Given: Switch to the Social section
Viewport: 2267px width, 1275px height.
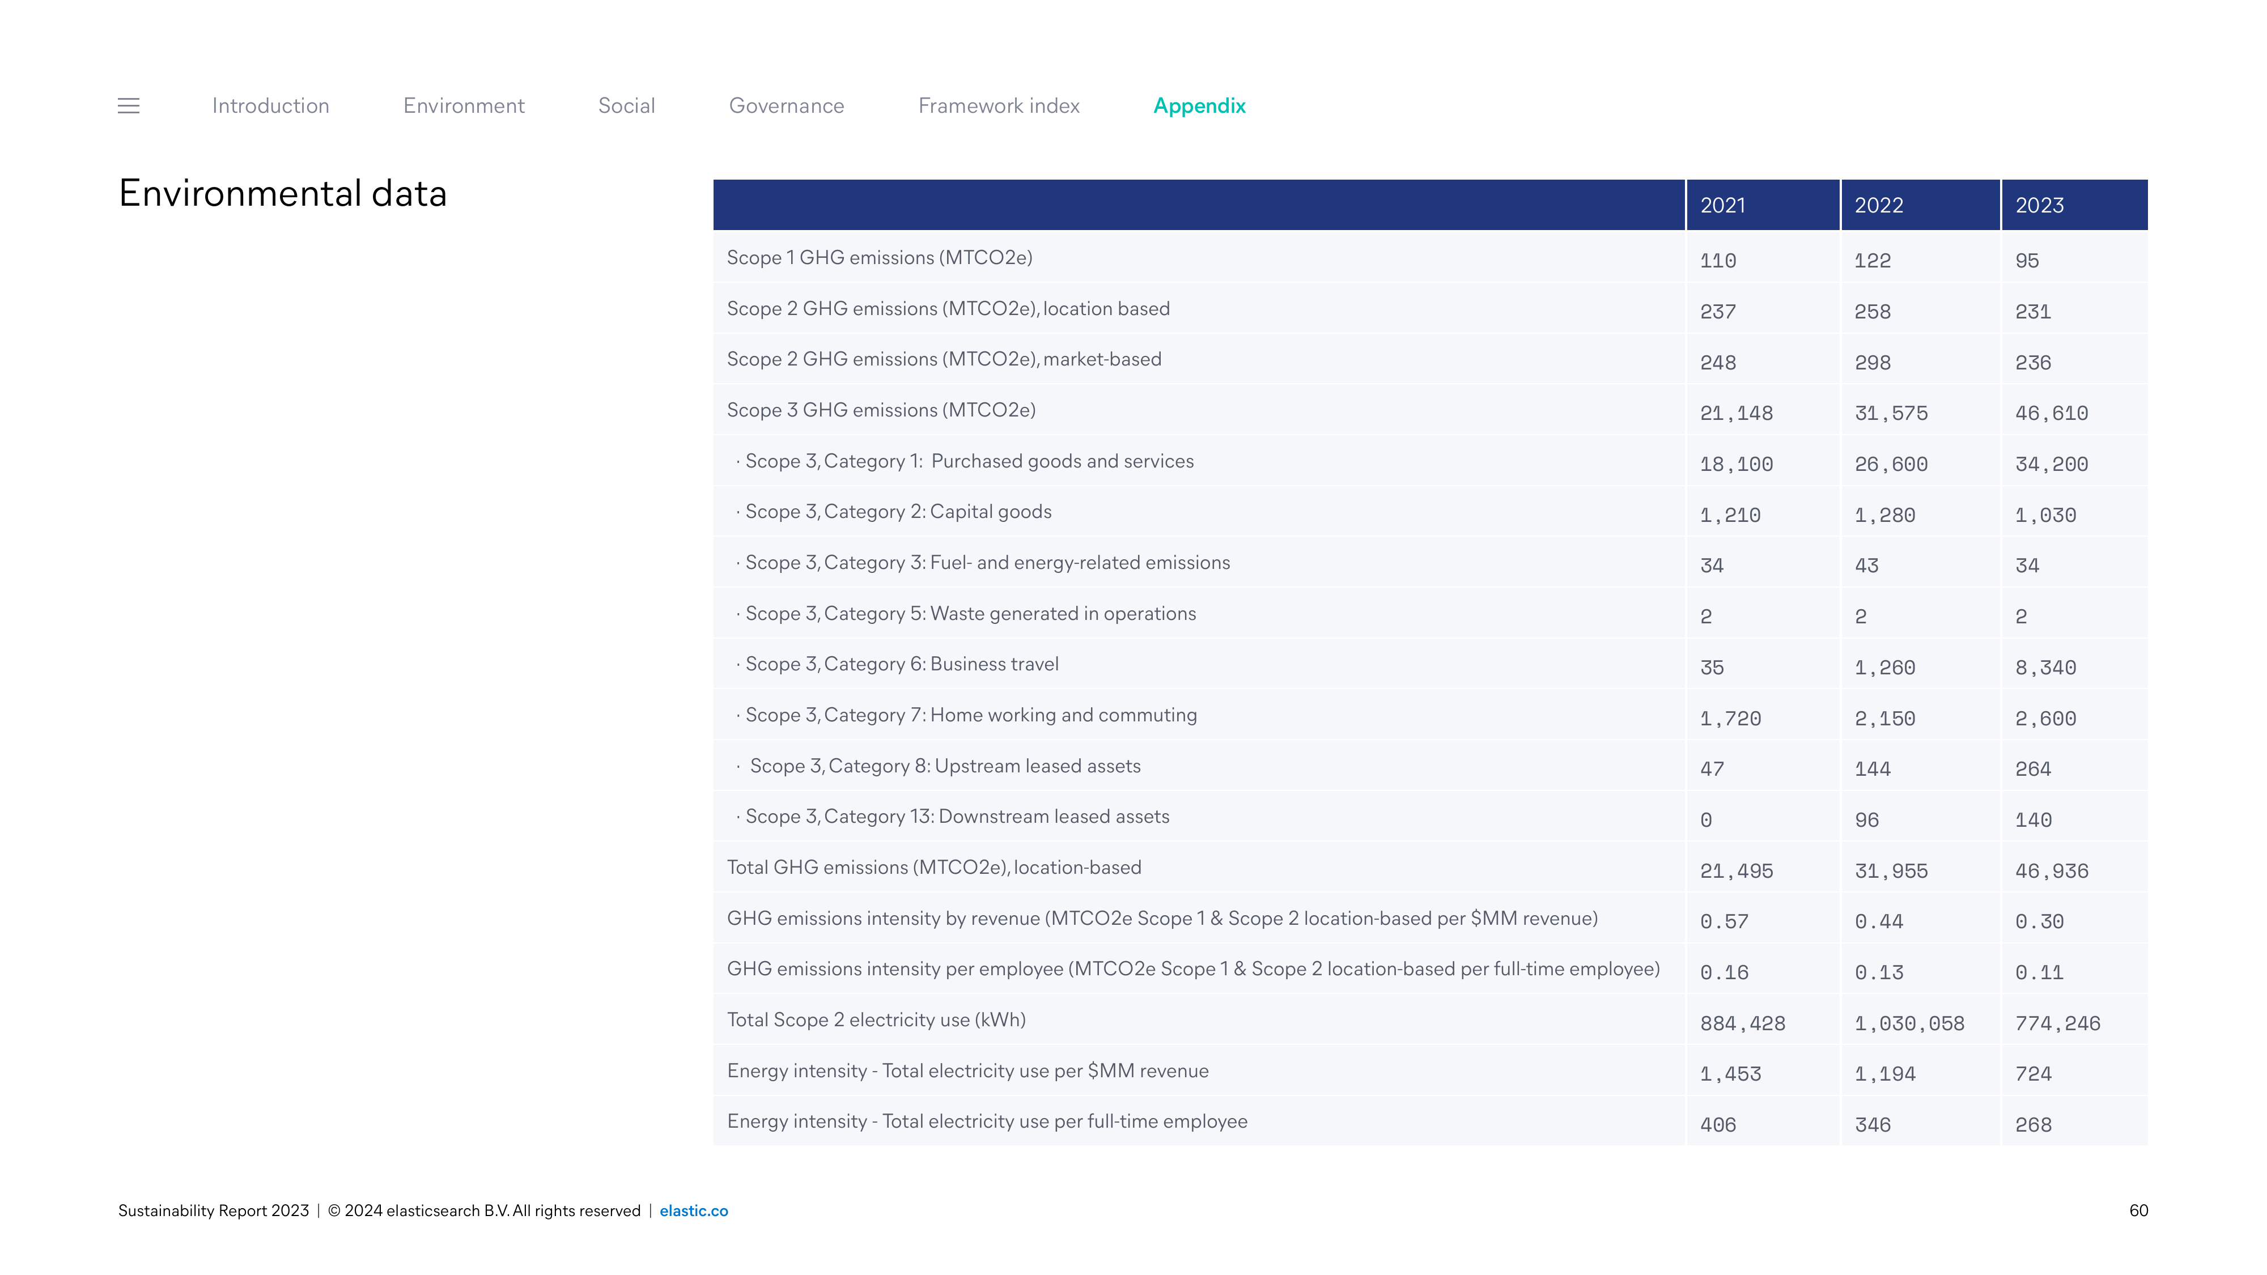Looking at the screenshot, I should tap(627, 105).
